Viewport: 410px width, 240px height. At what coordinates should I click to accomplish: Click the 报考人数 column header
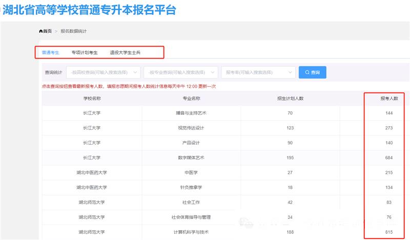389,98
